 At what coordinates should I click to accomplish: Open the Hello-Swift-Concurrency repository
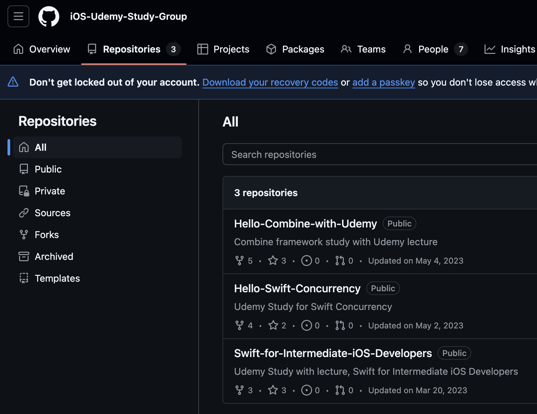coord(297,289)
